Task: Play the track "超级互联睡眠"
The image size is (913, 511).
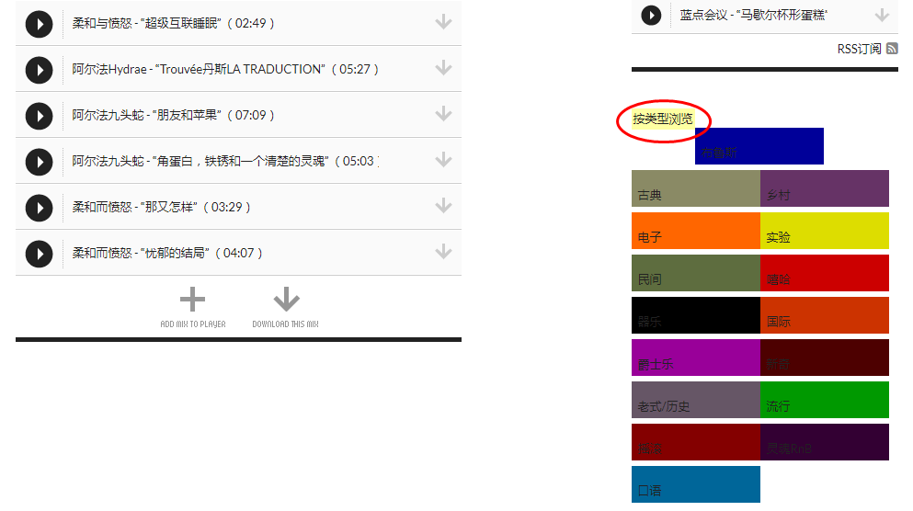Action: (39, 25)
